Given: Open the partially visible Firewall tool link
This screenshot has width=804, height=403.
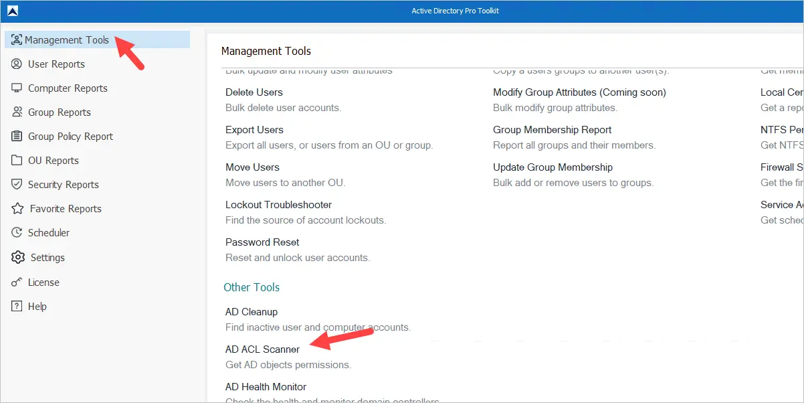Looking at the screenshot, I should pyautogui.click(x=782, y=167).
